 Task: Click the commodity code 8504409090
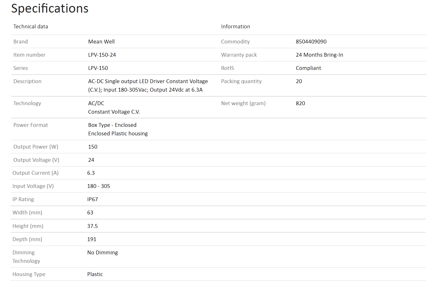[x=311, y=42]
